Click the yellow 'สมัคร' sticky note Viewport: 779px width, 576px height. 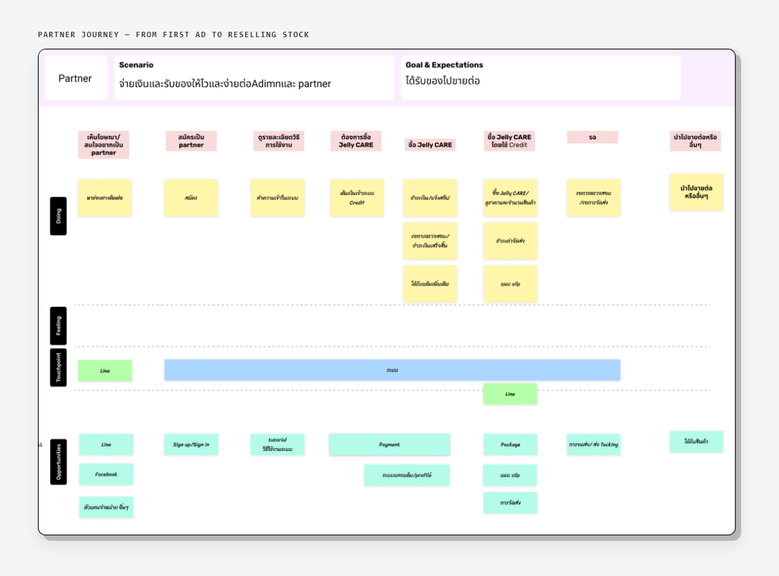click(x=191, y=197)
